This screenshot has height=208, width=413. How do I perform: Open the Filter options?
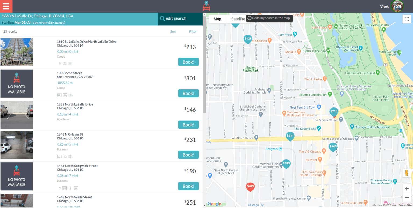coord(193,32)
